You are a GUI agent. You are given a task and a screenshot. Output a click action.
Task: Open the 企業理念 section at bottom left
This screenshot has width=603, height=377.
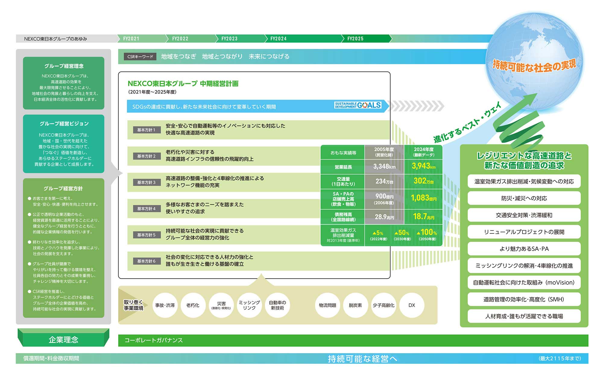tap(63, 340)
